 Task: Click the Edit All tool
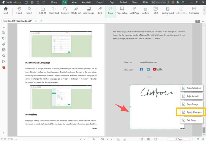pyautogui.click(x=43, y=11)
